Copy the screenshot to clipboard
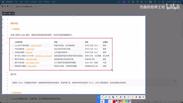This screenshot has height=103, width=183. [x=144, y=97]
